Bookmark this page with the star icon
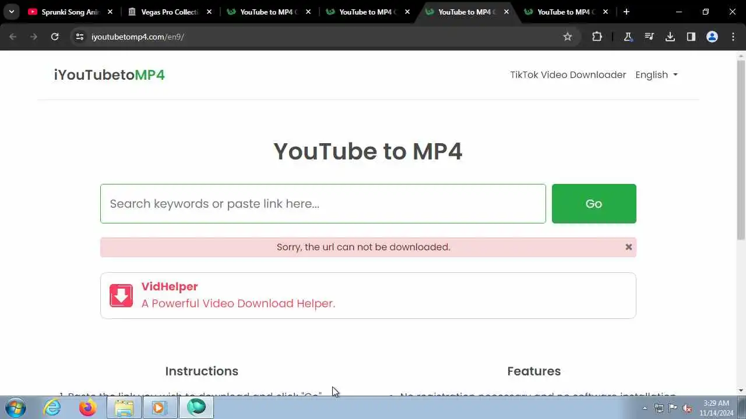 click(x=568, y=37)
